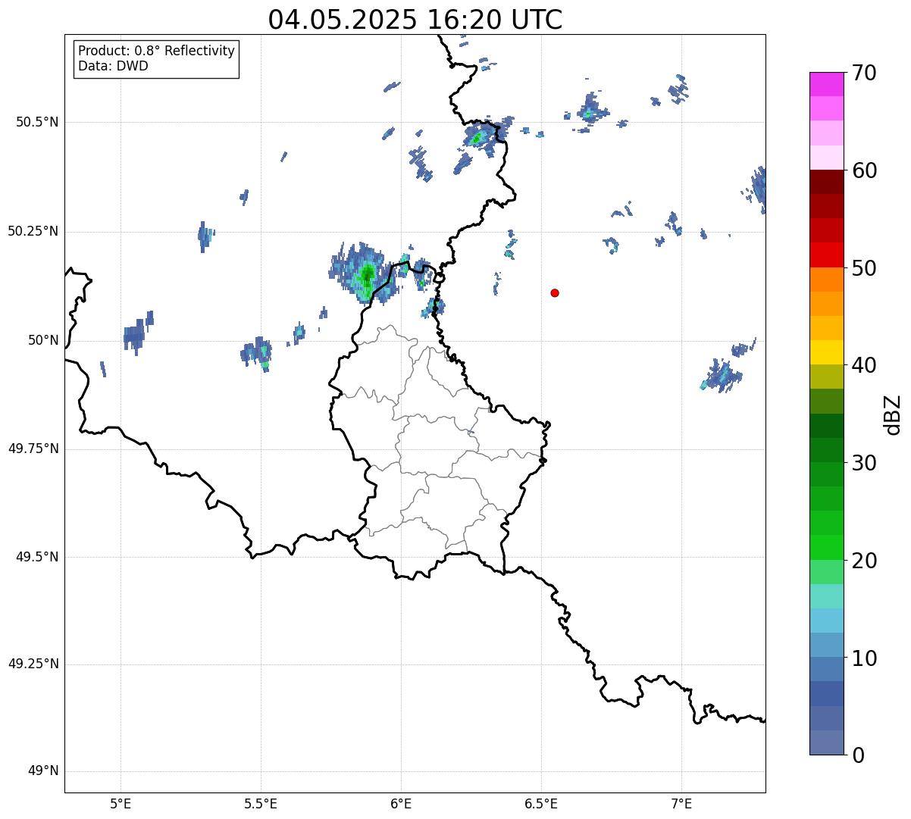Click the Data: DWD text
Viewport: 911px width, 819px height.
pyautogui.click(x=114, y=66)
